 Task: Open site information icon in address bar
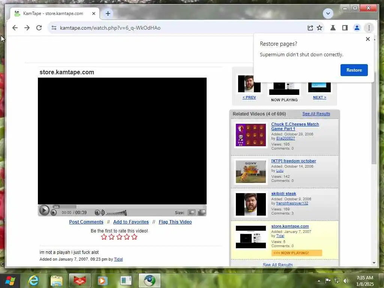(54, 28)
